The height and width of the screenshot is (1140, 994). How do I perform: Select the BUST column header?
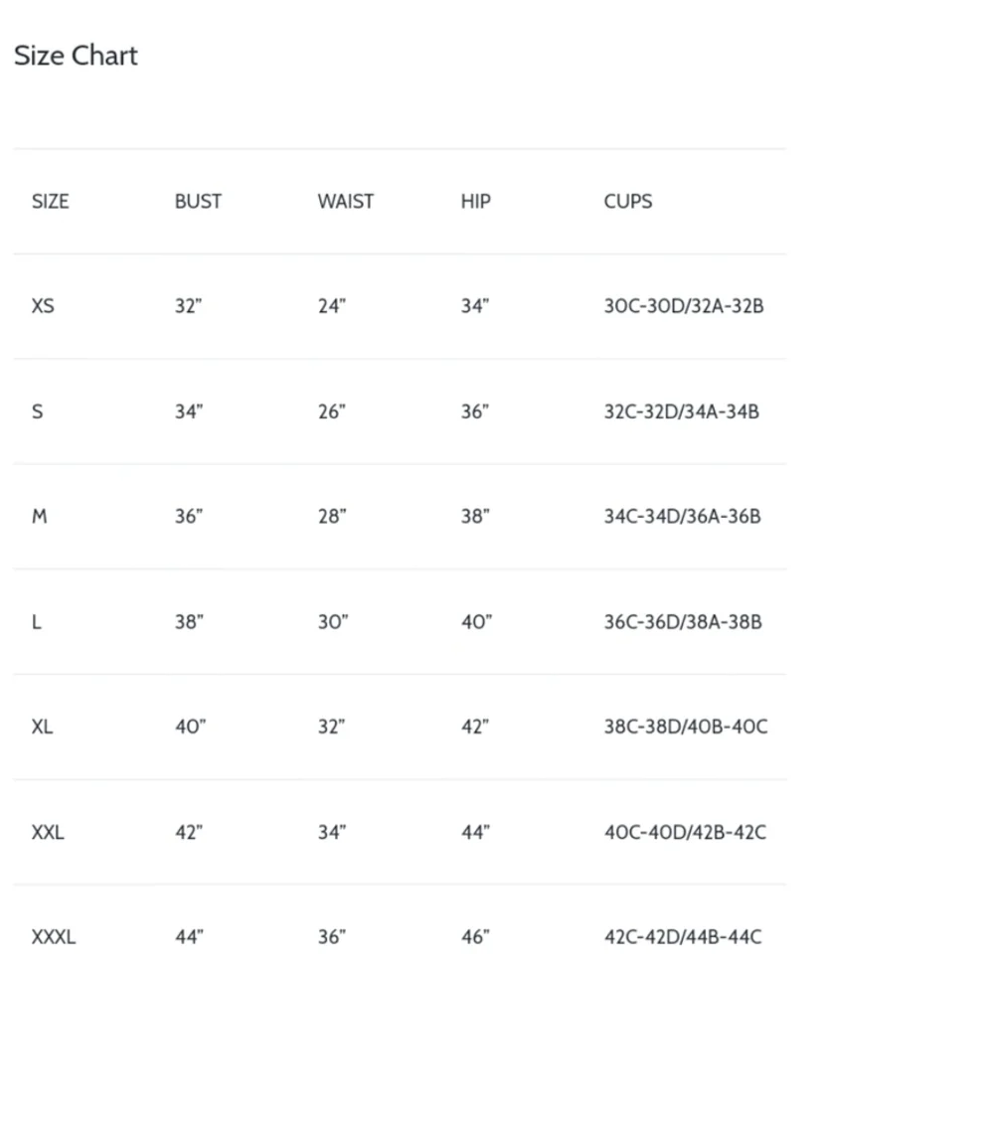[198, 202]
